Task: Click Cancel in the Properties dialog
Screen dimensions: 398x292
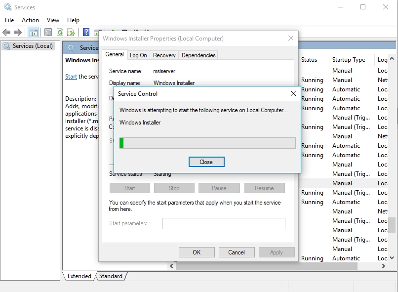Action: click(x=237, y=252)
